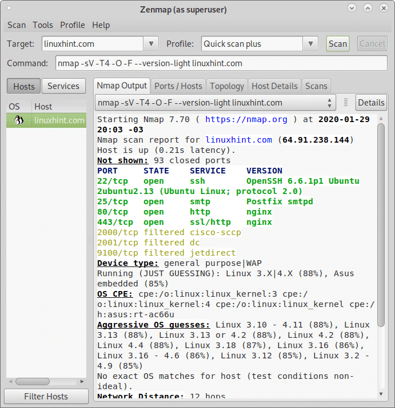
Task: Open the Host Details tab
Action: click(274, 86)
